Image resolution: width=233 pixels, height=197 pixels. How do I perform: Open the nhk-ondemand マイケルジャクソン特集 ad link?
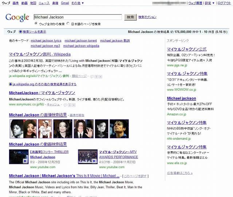click(x=187, y=123)
